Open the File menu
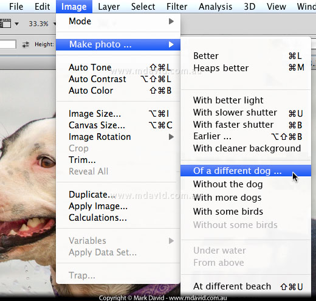This screenshot has height=301, width=316. click(16, 7)
